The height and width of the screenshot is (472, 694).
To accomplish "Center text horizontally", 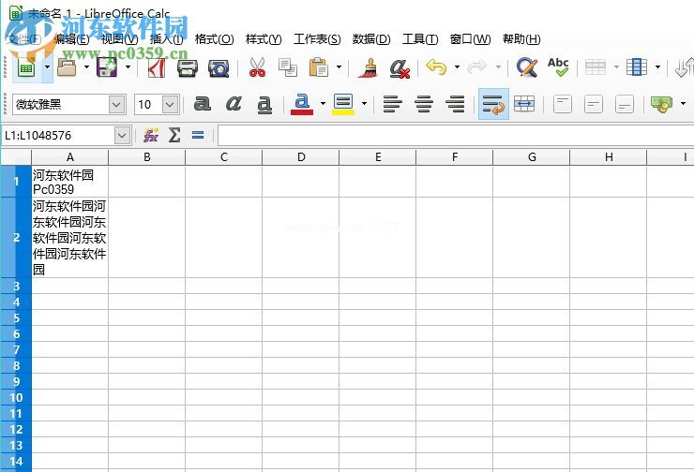I will (424, 104).
